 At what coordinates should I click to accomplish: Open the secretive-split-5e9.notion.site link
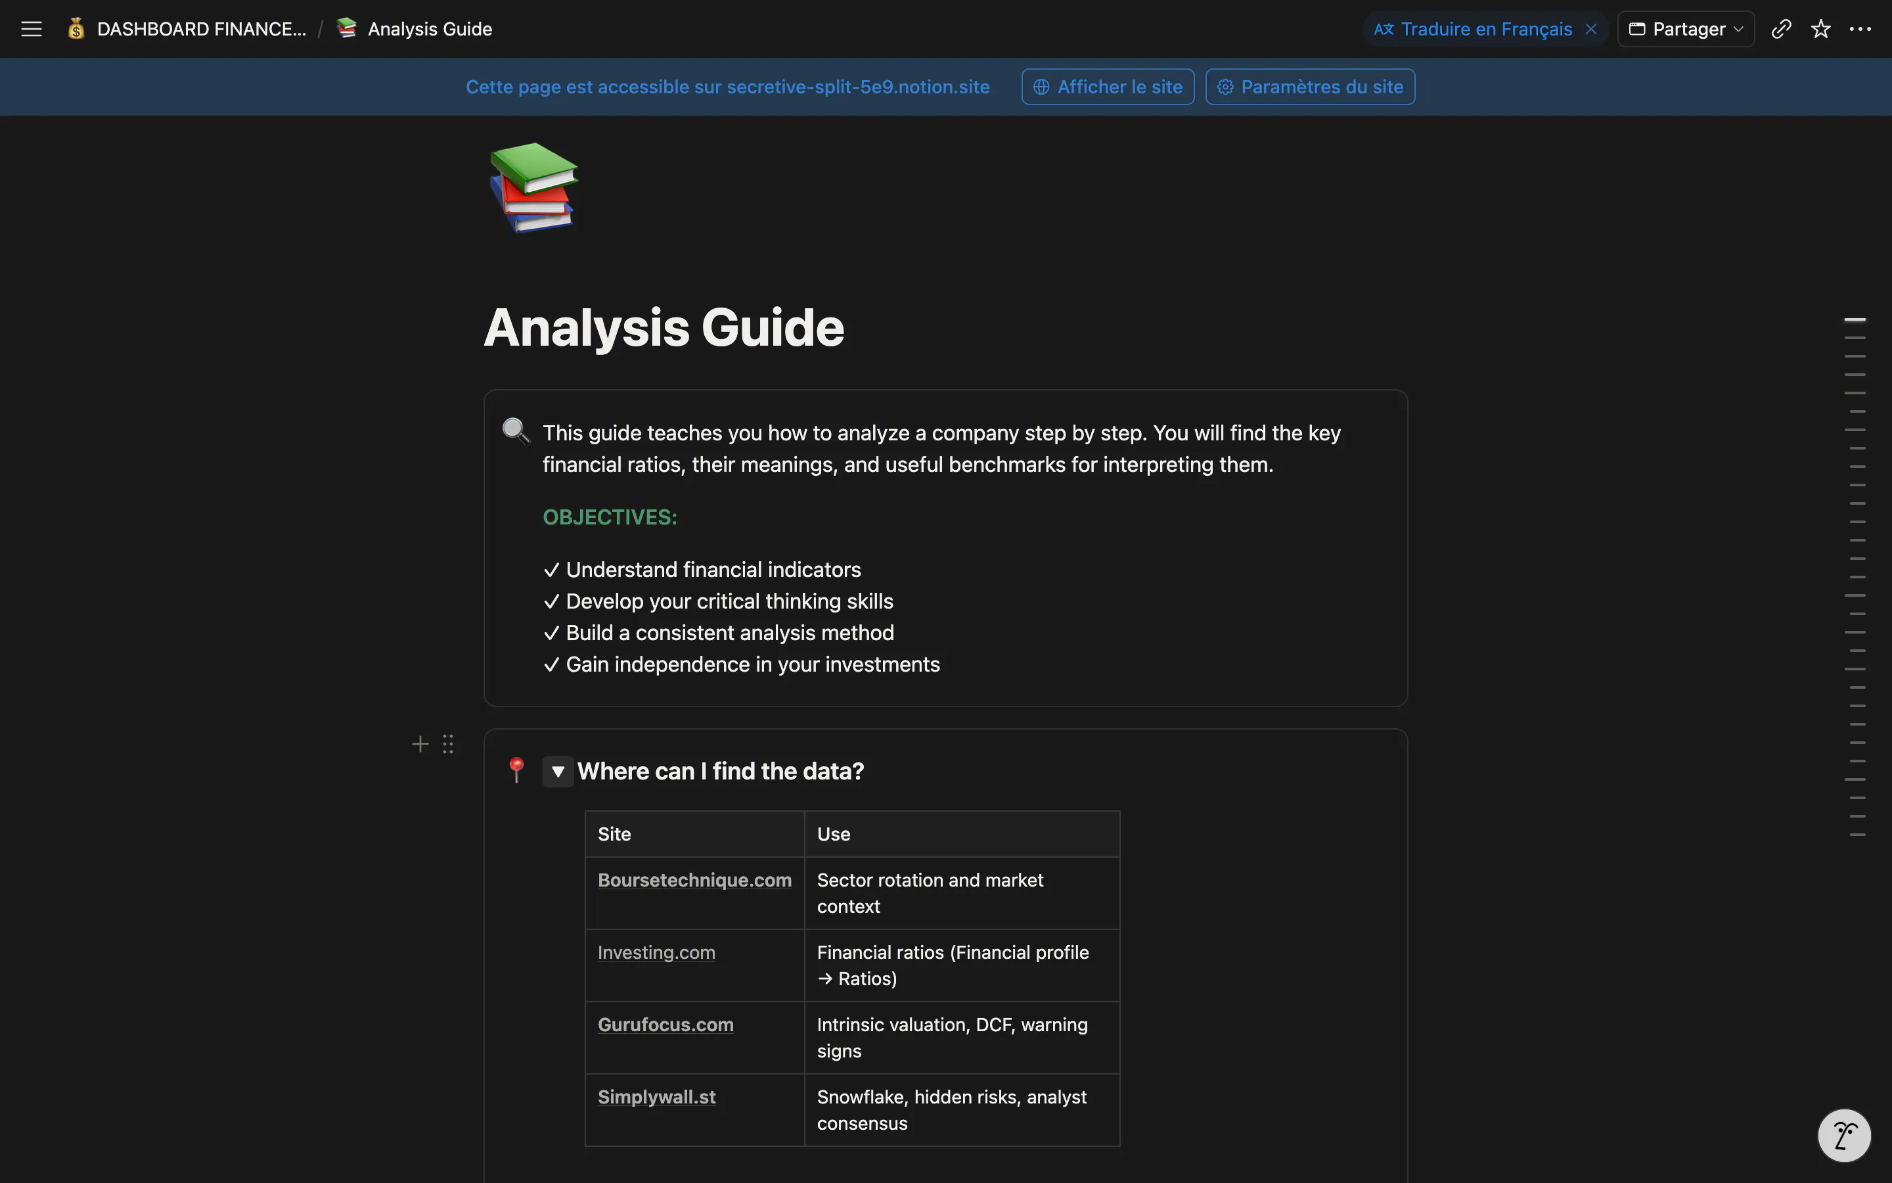859,87
